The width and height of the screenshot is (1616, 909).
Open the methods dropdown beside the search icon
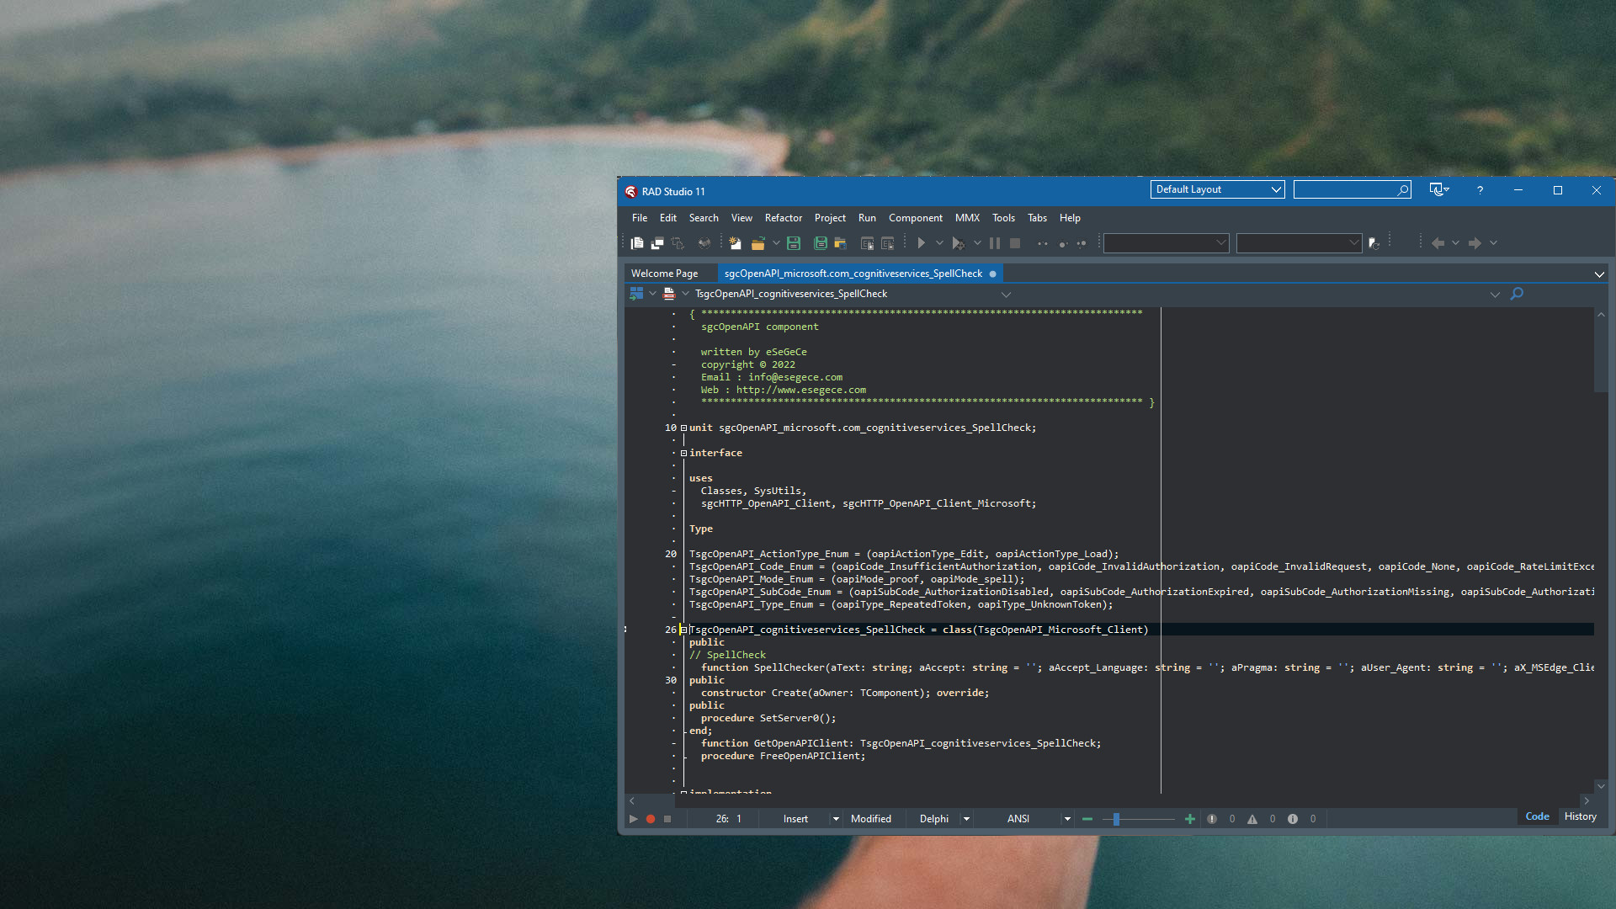[x=1495, y=295]
